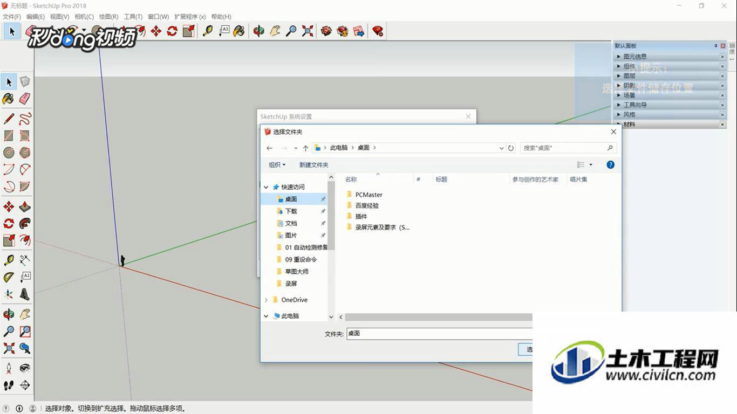Open the file dialog help button
The image size is (737, 414).
(x=610, y=165)
